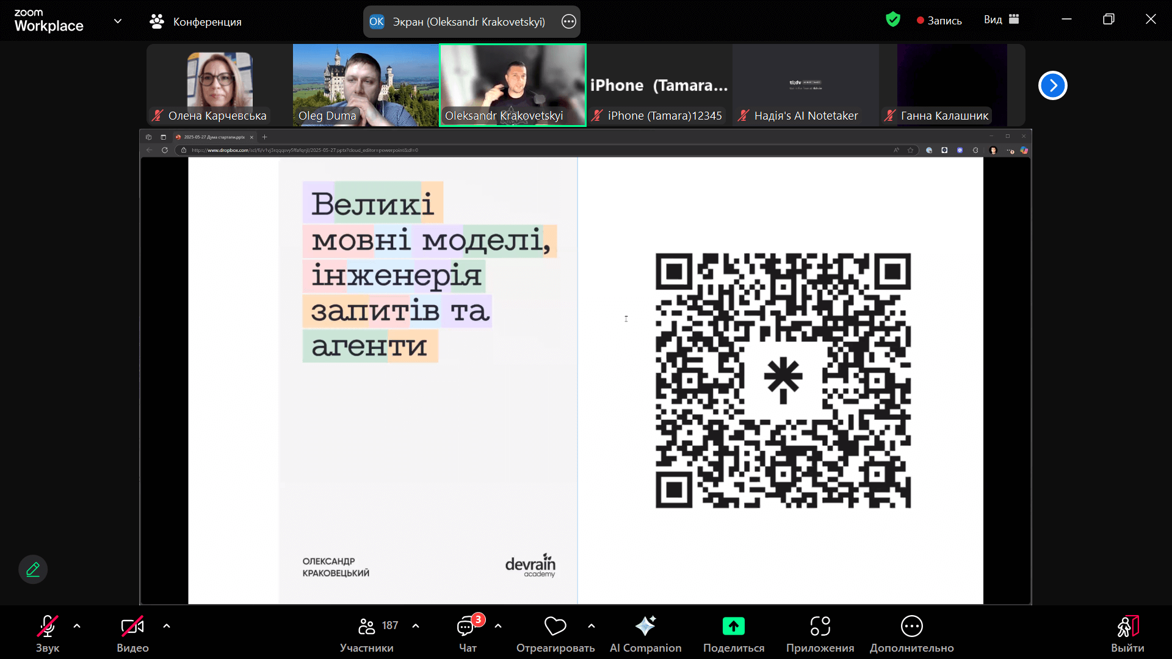
Task: Open video options arrow next to Видео
Action: pos(167,626)
